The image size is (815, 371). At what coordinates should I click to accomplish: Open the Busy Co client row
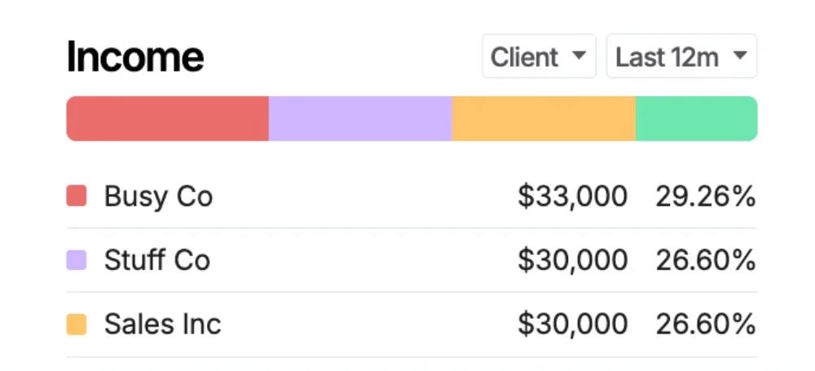pyautogui.click(x=412, y=196)
